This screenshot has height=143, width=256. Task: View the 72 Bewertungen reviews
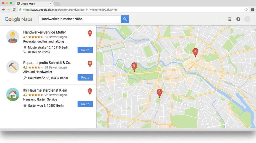[x=56, y=95]
